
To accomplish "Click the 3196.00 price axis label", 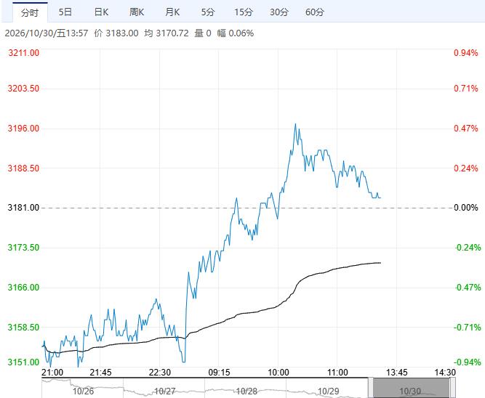I will (24, 129).
